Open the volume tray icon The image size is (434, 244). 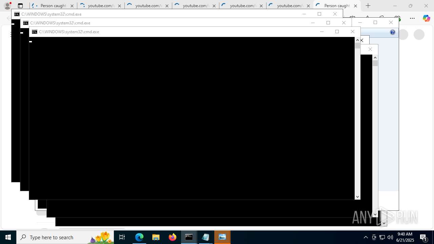[390, 237]
